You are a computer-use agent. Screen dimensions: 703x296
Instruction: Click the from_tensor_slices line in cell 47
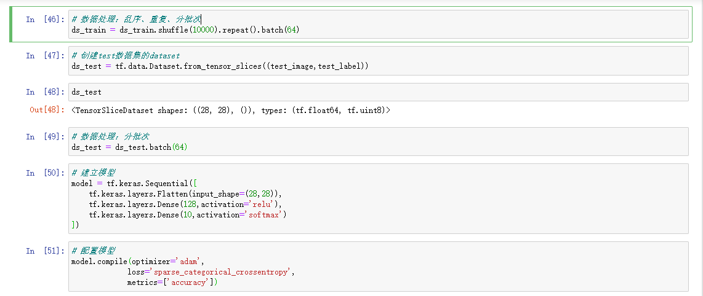[x=220, y=66]
